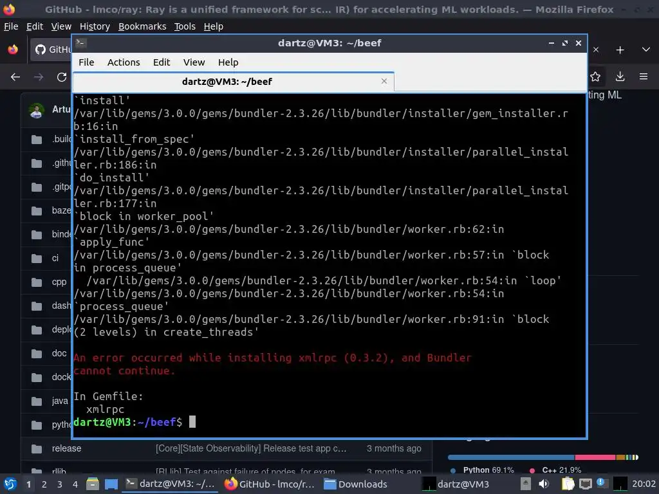Viewport: 659px width, 494px height.
Task: Switch to workspace 4 in the taskbar
Action: (75, 484)
